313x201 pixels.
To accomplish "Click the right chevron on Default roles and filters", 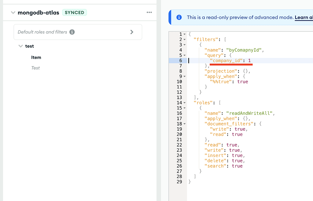I will coord(132,32).
